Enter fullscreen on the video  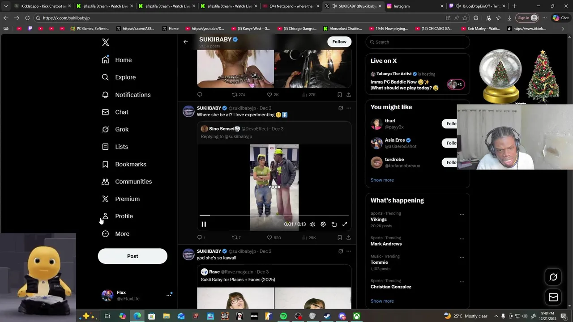[x=345, y=224]
